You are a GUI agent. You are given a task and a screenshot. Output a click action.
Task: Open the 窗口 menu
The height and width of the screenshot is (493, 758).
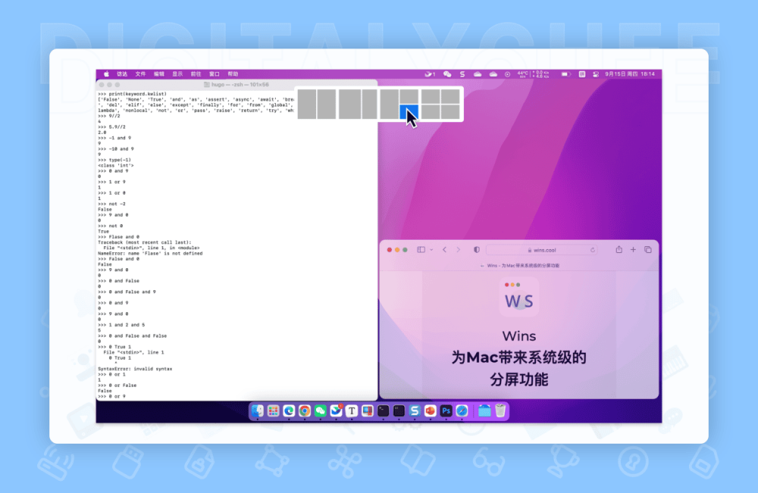click(215, 74)
